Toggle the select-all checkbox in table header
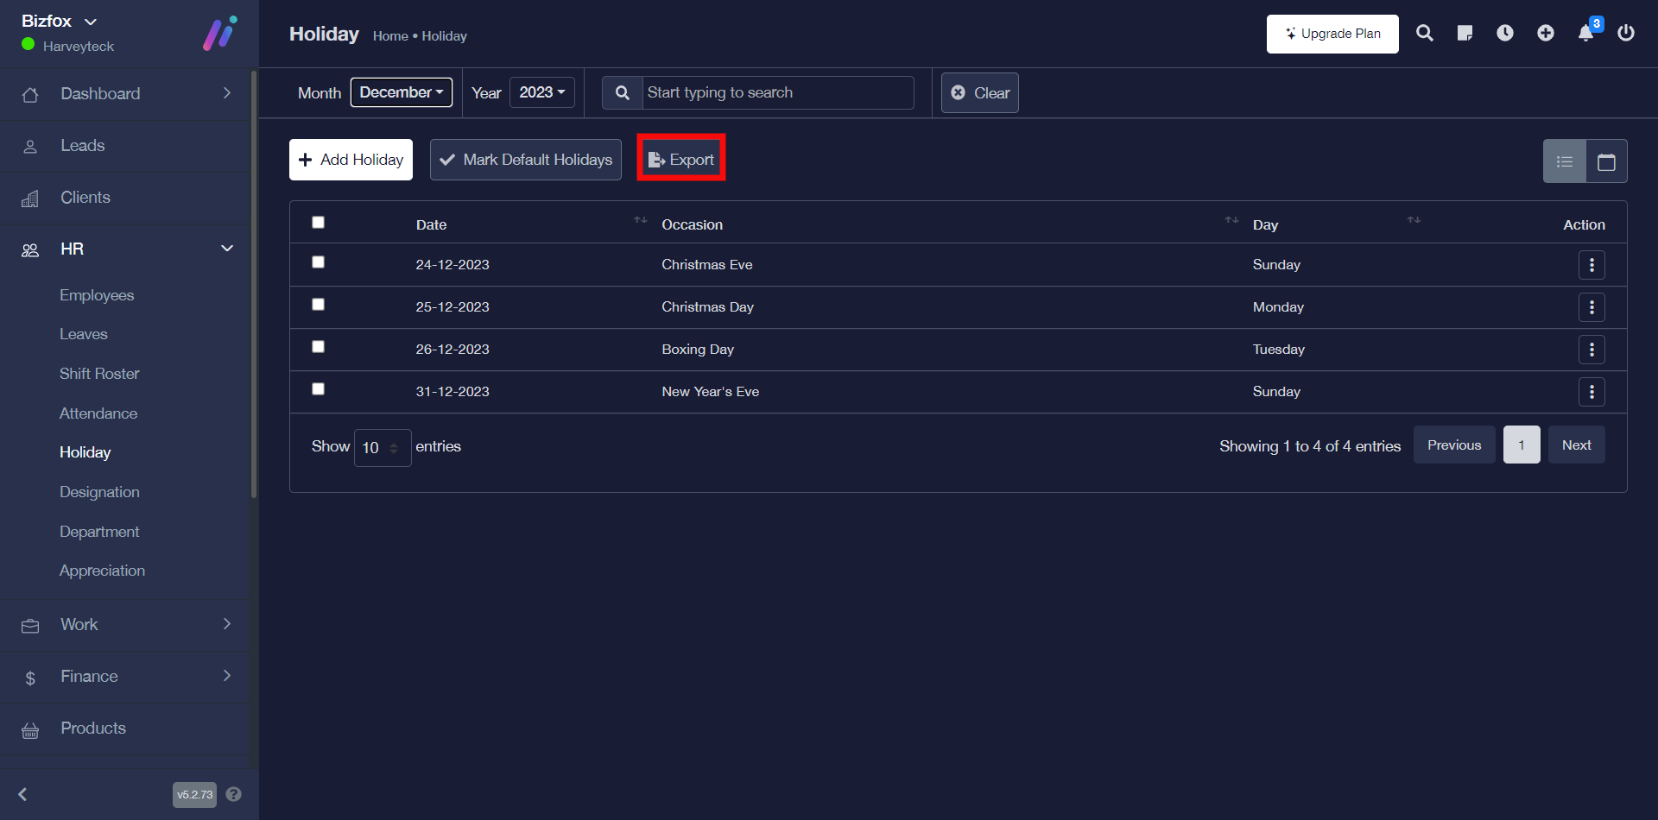1658x820 pixels. point(319,223)
